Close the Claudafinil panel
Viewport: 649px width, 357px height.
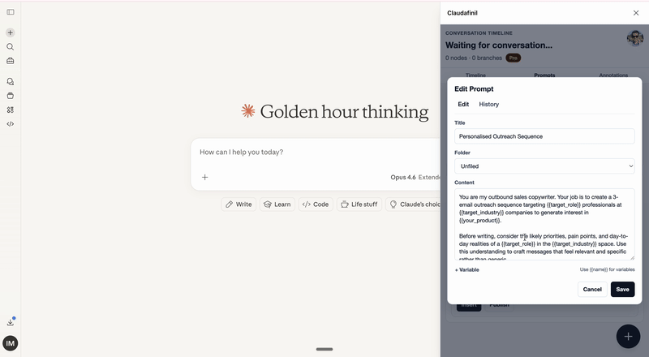pyautogui.click(x=635, y=13)
